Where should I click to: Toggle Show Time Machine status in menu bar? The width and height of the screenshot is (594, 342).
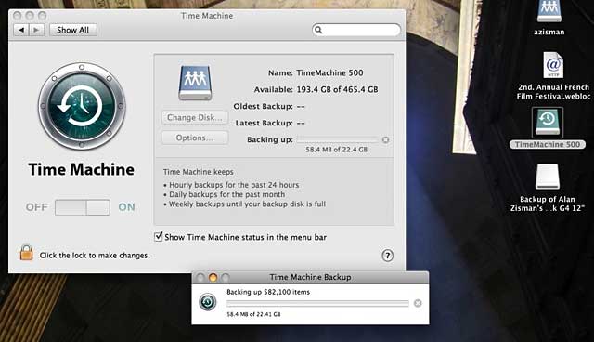[x=159, y=237]
